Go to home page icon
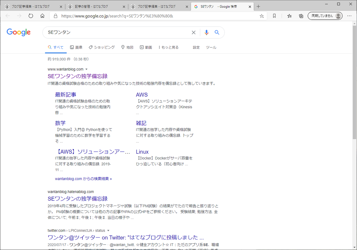 click(x=43, y=16)
